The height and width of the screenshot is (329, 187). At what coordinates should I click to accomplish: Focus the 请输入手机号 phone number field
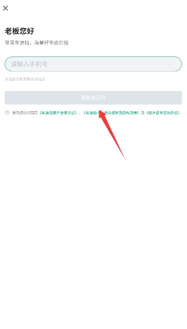pos(93,64)
